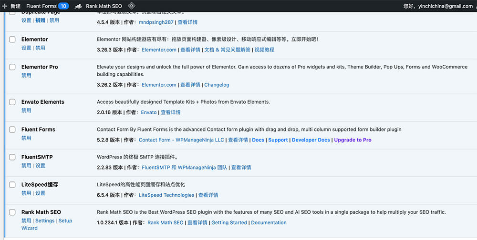Viewport: 477px width, 240px height.
Task: Deactivate FluentSMTP with 禁用
Action: (26, 166)
